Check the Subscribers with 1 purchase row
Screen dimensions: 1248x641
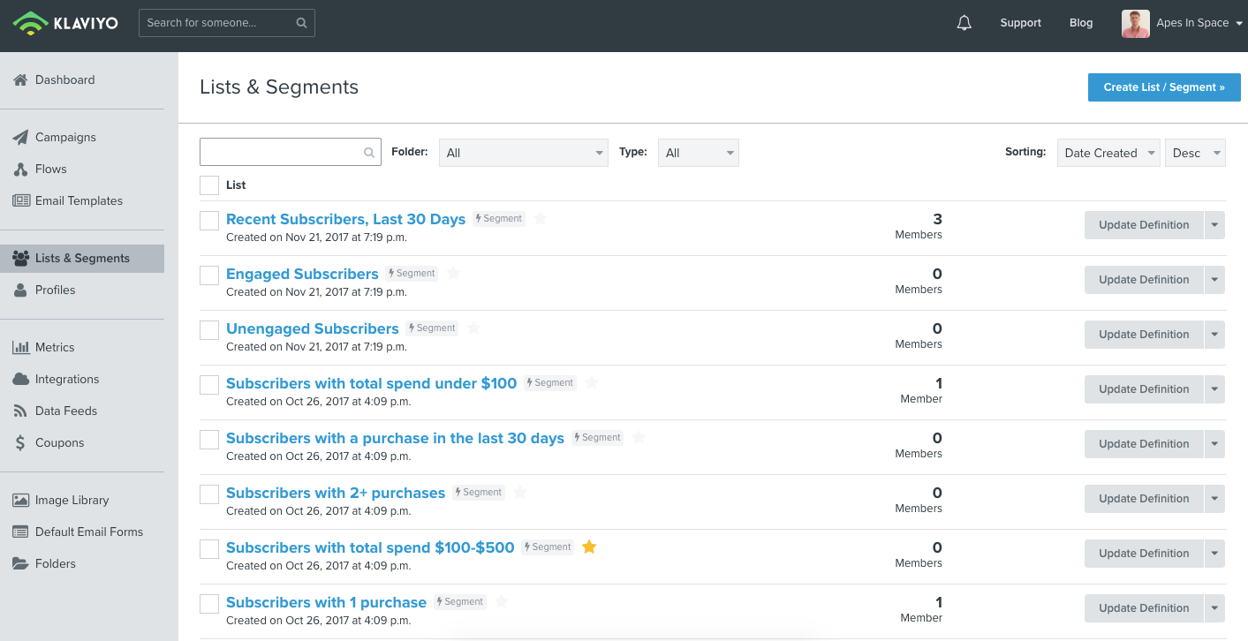pyautogui.click(x=209, y=604)
